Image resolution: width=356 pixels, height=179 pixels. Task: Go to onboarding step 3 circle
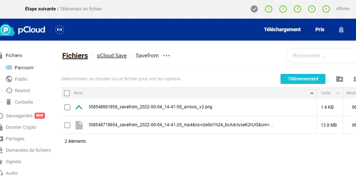[x=283, y=9]
